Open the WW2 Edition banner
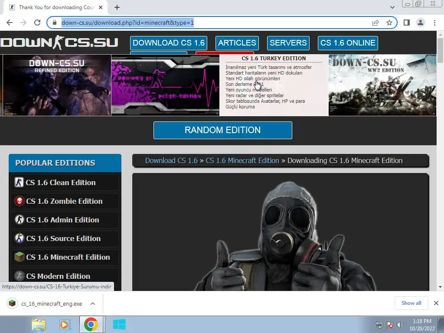This screenshot has height=333, width=444. coord(382,85)
